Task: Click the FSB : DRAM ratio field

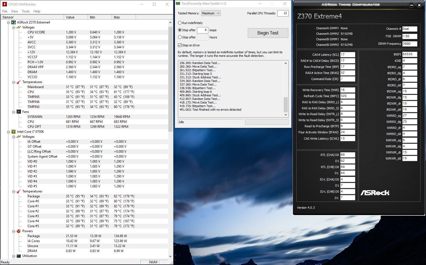Action: click(410, 36)
